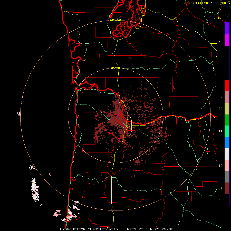Click the HYDROMETEOR CLASSIFICATION title text
Screen dimensions: 231x231
coord(90,229)
